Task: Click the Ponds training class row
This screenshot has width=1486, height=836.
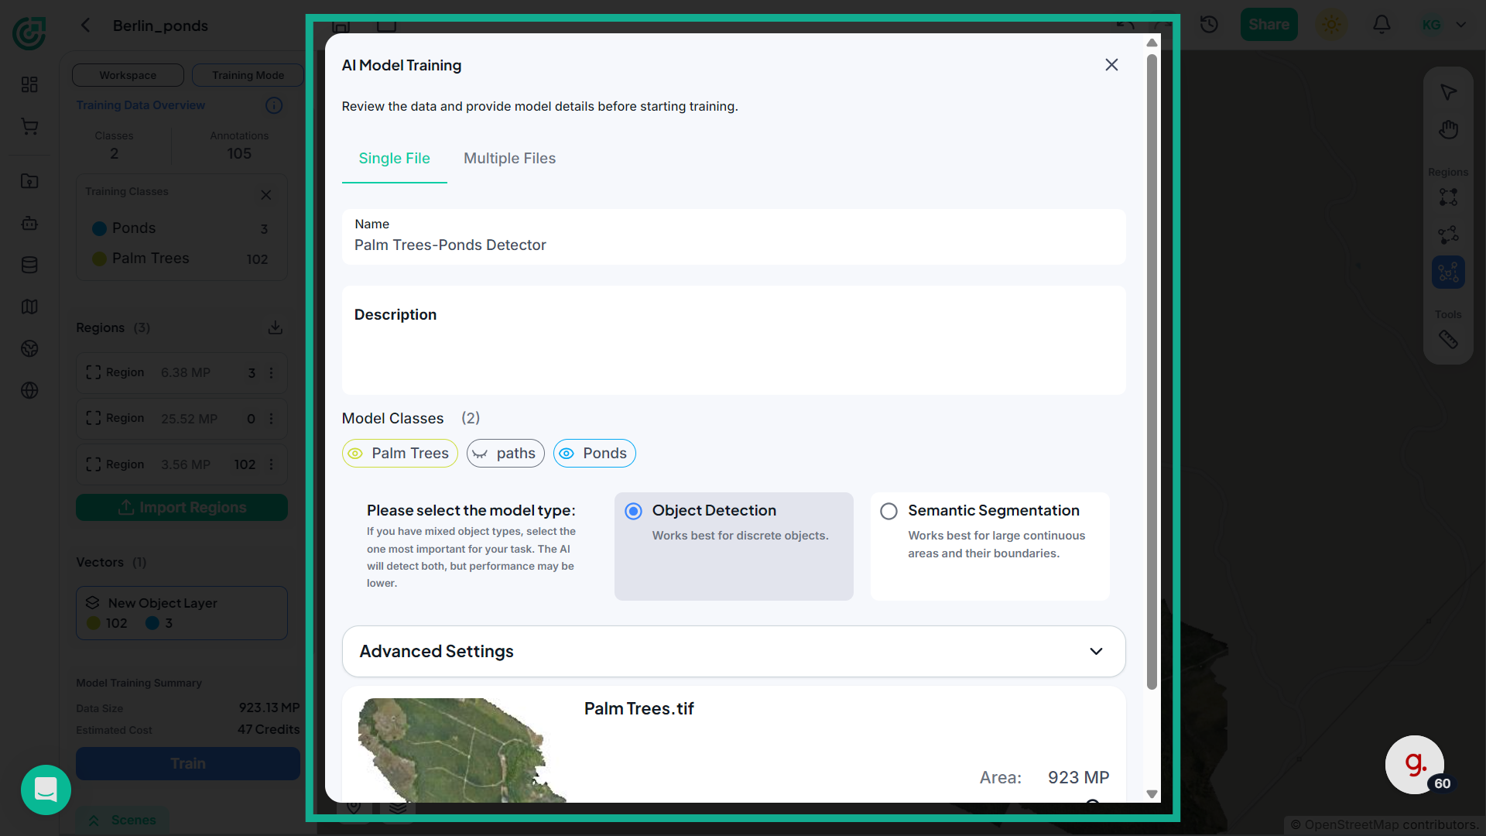Action: click(x=181, y=228)
